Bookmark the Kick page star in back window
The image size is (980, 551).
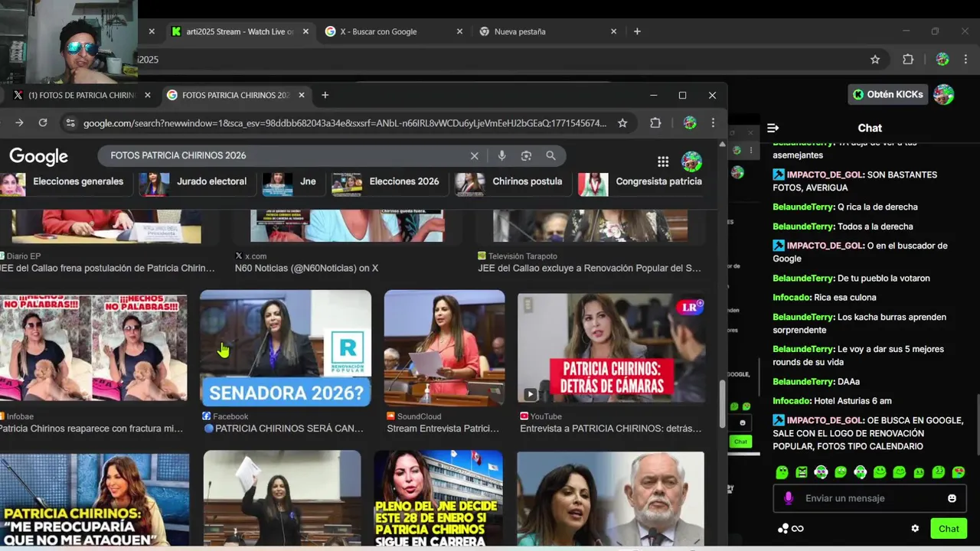pos(875,59)
